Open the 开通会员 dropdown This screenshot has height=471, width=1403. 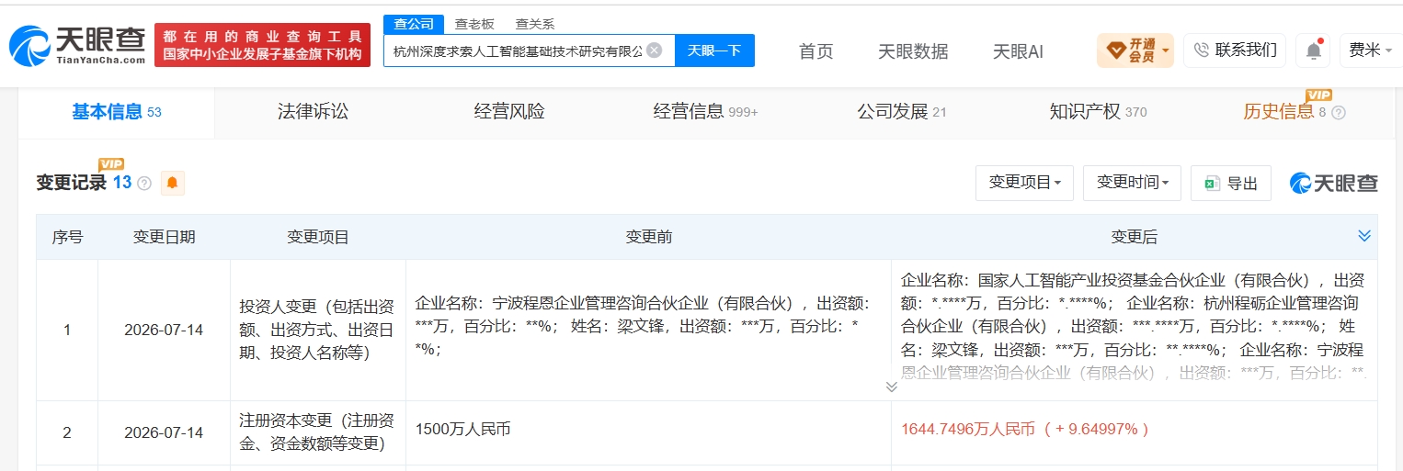coord(1135,50)
